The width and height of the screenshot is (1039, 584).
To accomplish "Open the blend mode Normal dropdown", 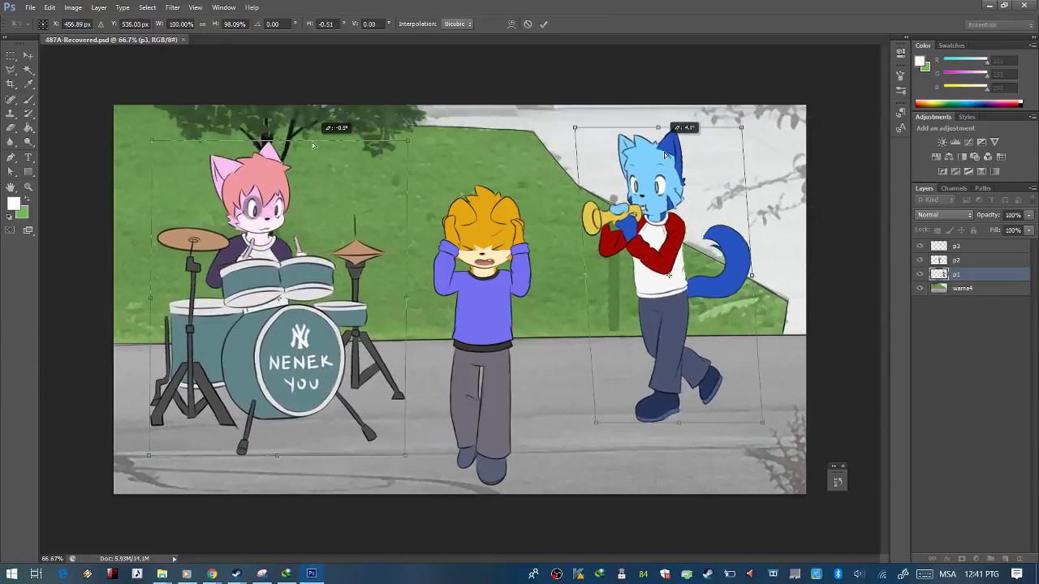I will 944,215.
